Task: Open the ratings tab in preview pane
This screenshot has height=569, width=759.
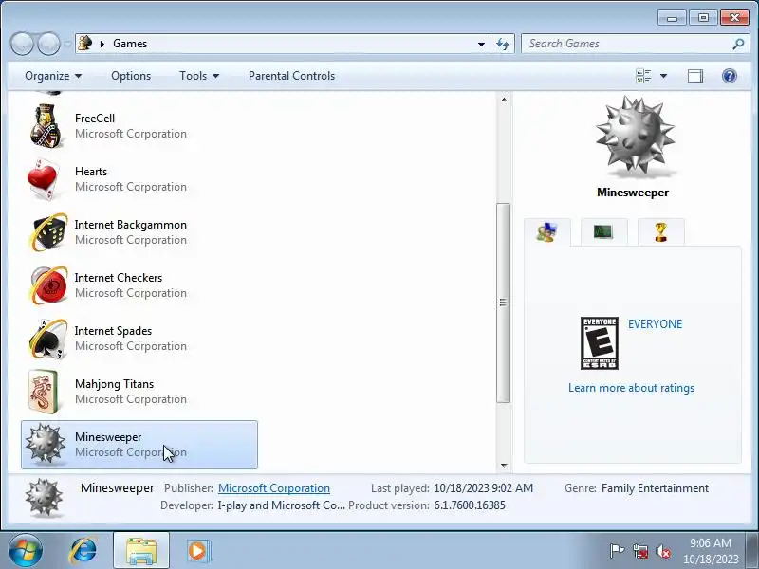Action: pos(547,232)
